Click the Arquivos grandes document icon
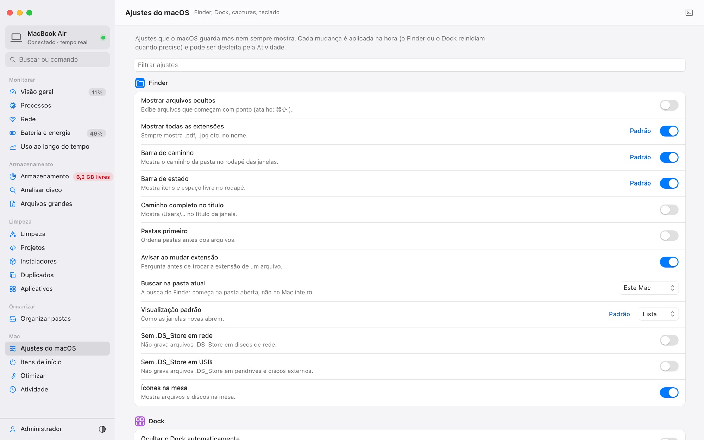 13,204
